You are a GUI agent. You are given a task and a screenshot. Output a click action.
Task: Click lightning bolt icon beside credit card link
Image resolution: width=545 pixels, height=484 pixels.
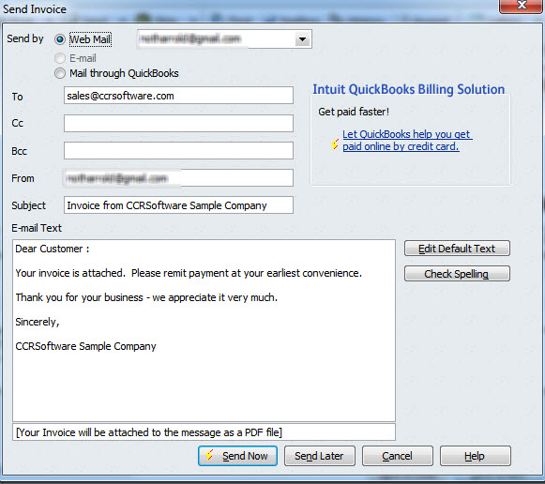pyautogui.click(x=334, y=144)
